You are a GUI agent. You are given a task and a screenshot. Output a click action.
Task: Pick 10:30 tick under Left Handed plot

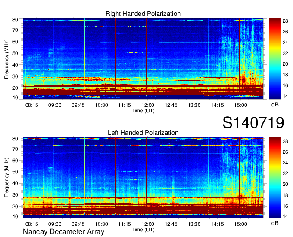[x=101, y=224]
